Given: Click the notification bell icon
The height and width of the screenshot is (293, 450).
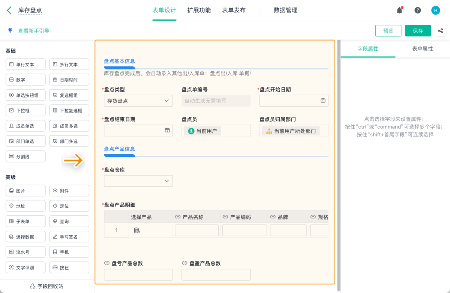Looking at the screenshot, I should click(x=399, y=11).
